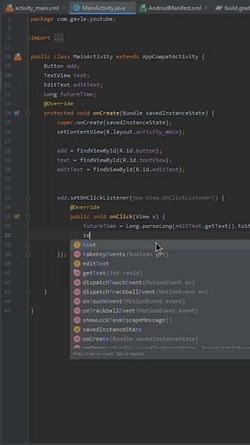Image resolution: width=250 pixels, height=445 pixels.
Task: Choose the editText field suggestion
Action: coord(160,264)
